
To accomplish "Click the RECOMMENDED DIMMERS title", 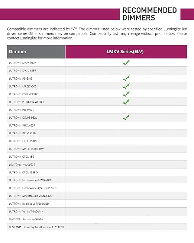I will [149, 14].
